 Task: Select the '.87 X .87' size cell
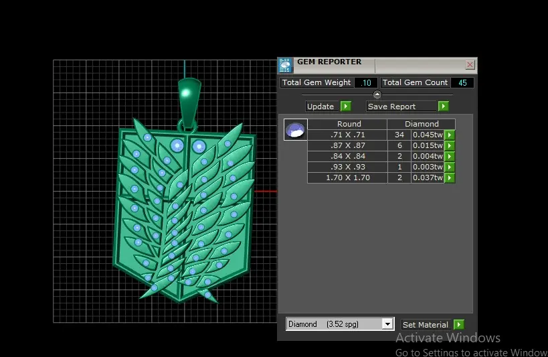click(347, 145)
